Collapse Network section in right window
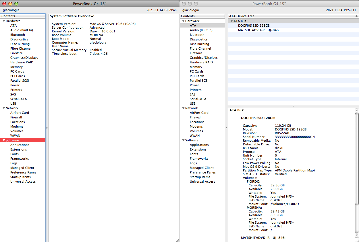 (x=183, y=108)
